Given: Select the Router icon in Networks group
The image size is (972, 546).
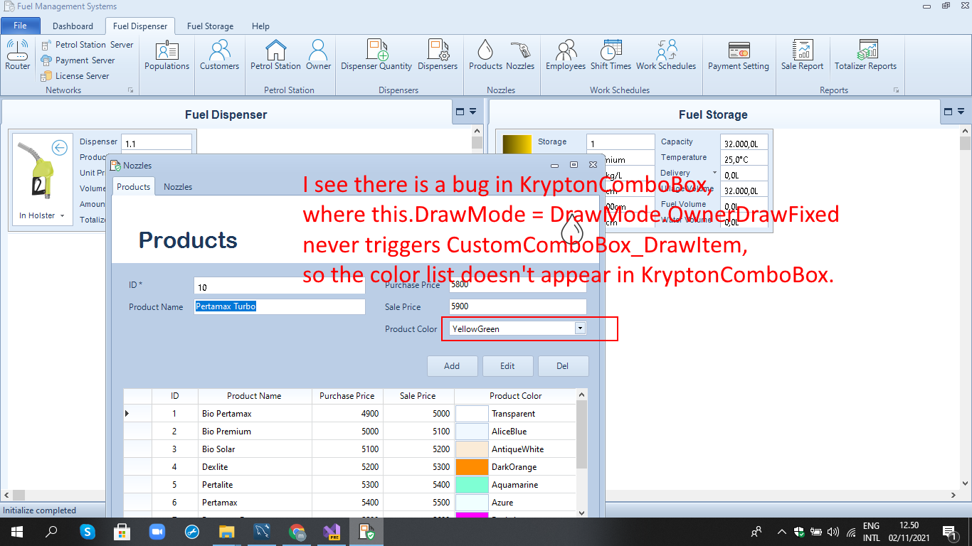Looking at the screenshot, I should tap(17, 55).
